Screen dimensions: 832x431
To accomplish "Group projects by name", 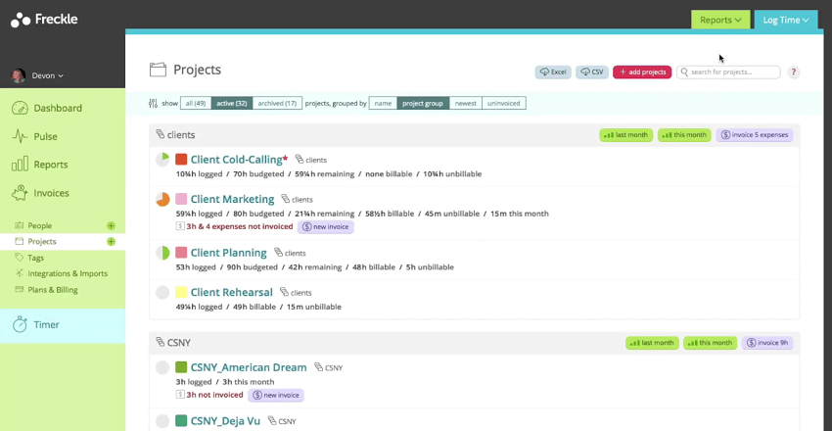I will point(383,103).
